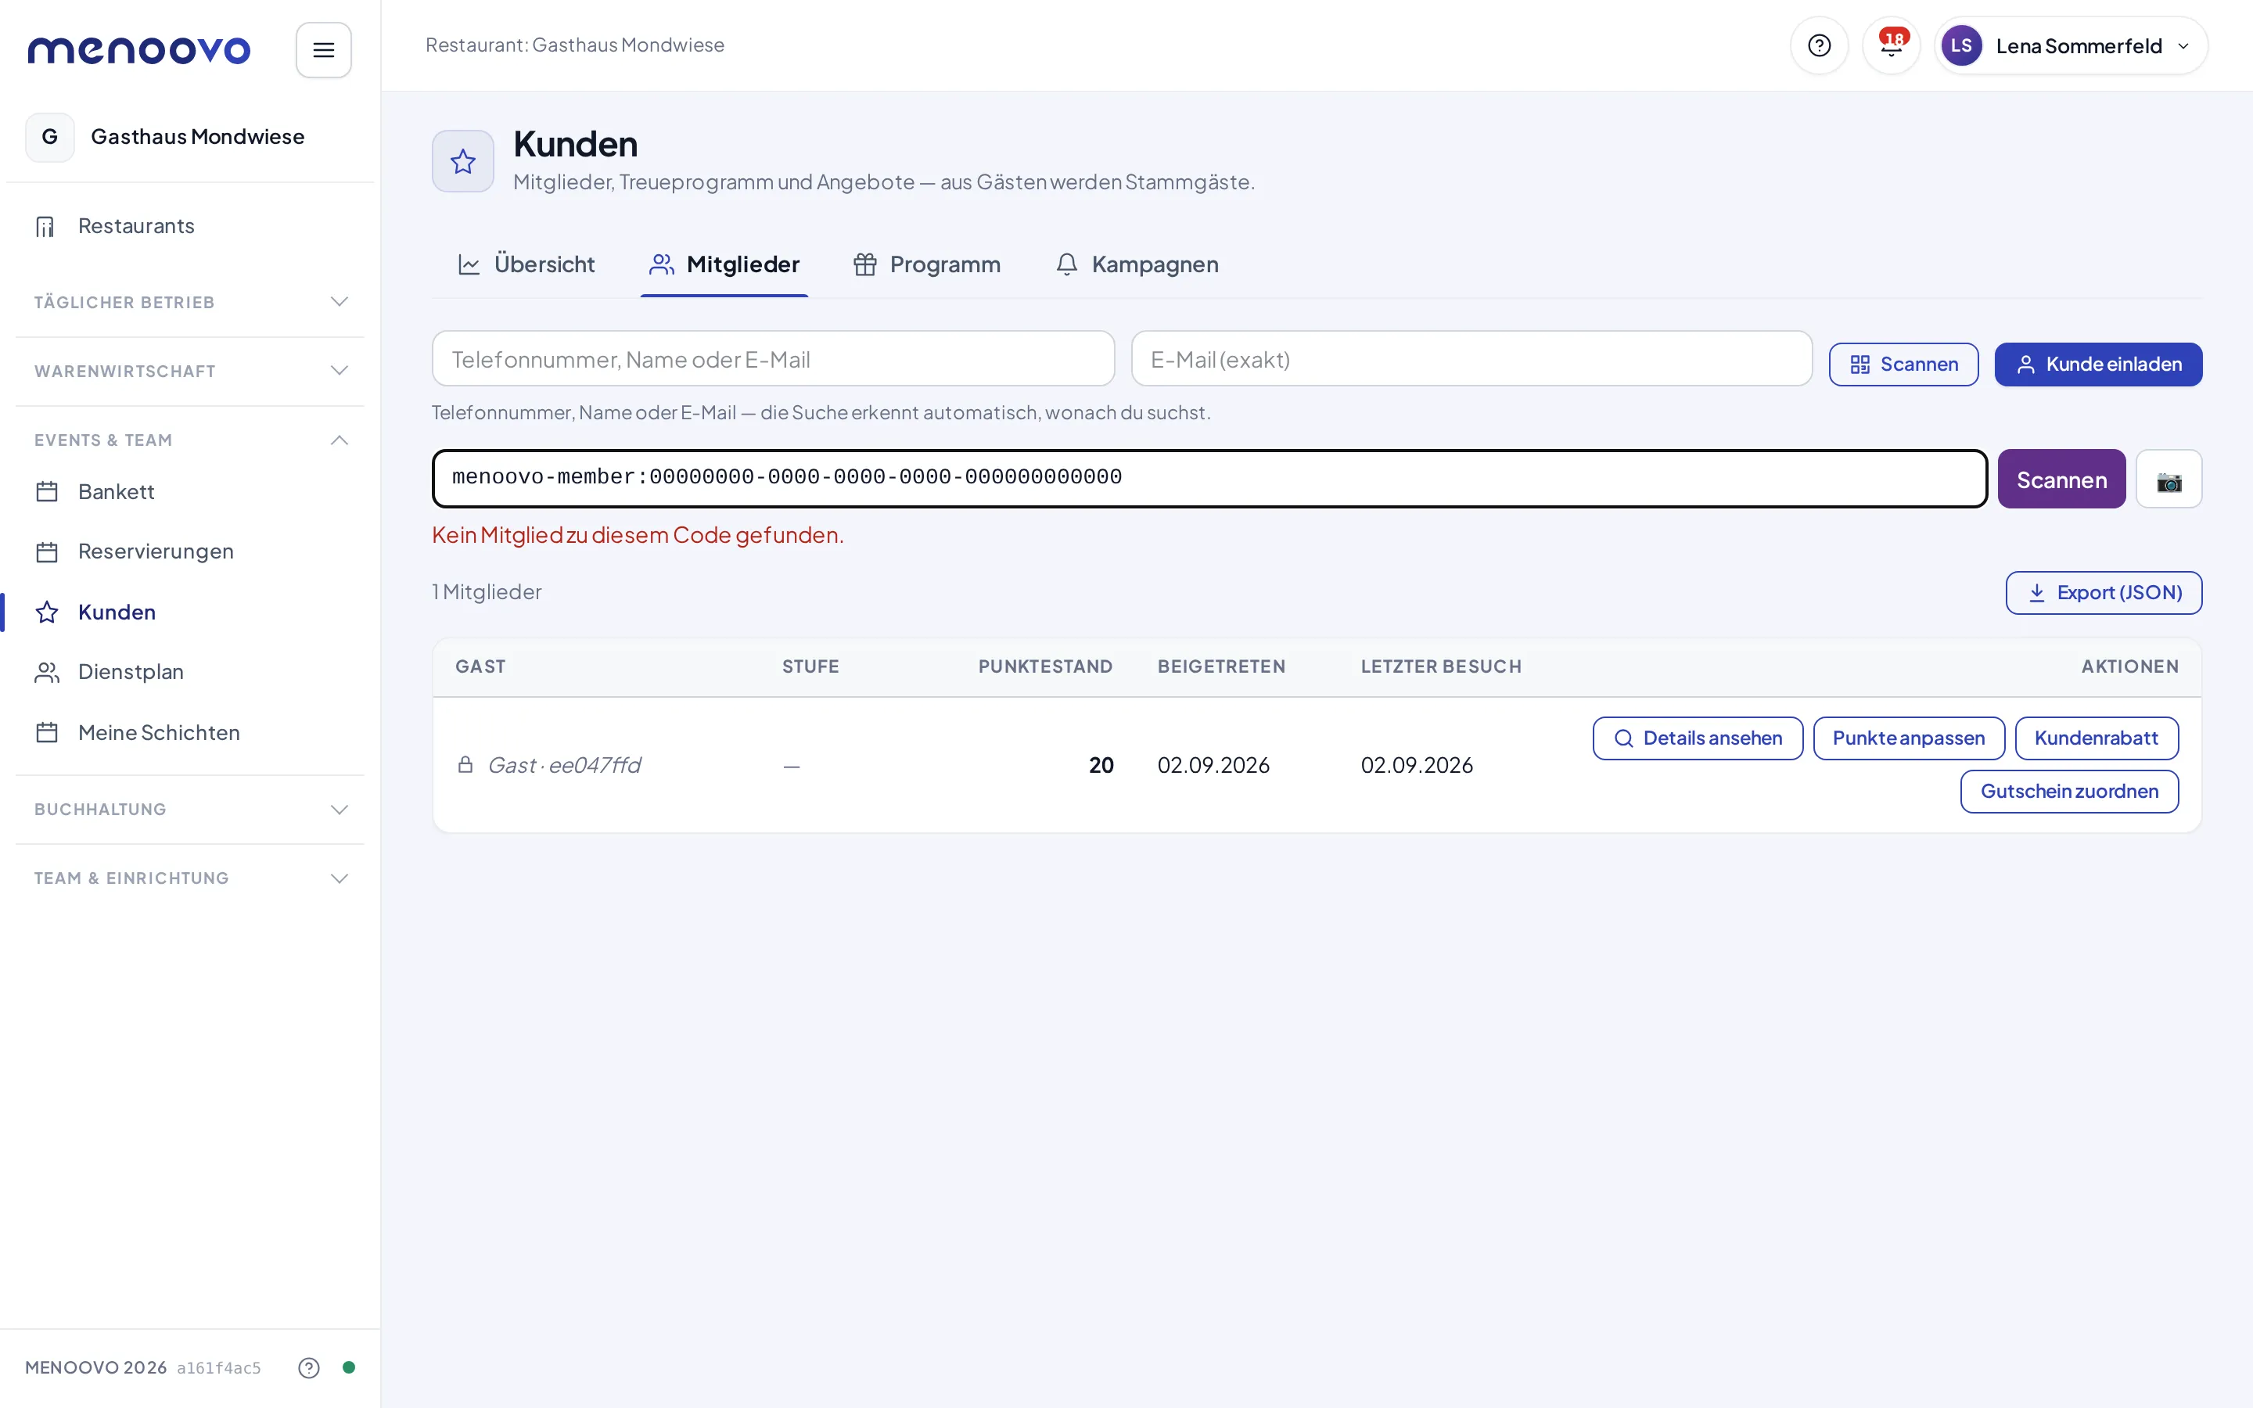
Task: Click the lock icon next to Gast ee047ffd
Action: point(465,764)
